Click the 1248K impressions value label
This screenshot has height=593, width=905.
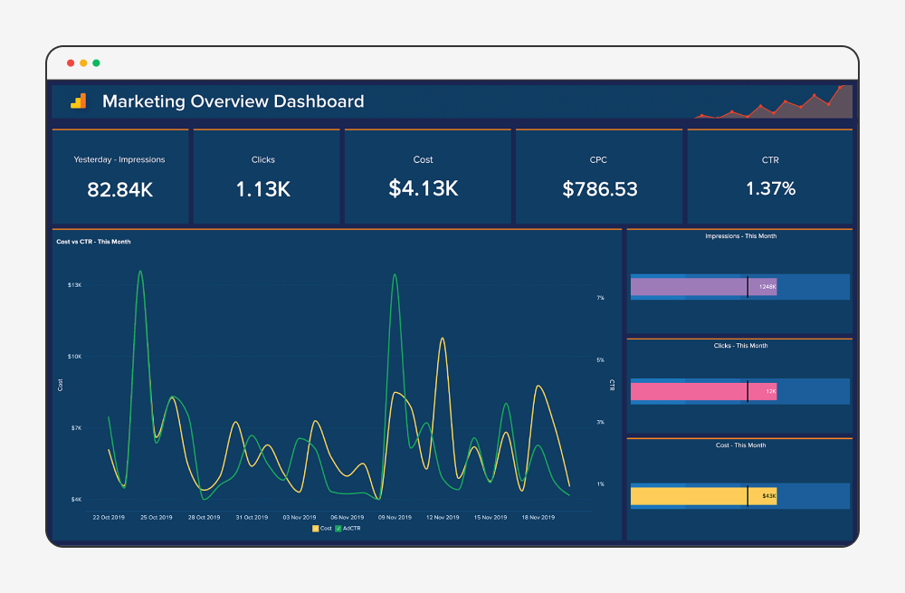[x=768, y=286]
